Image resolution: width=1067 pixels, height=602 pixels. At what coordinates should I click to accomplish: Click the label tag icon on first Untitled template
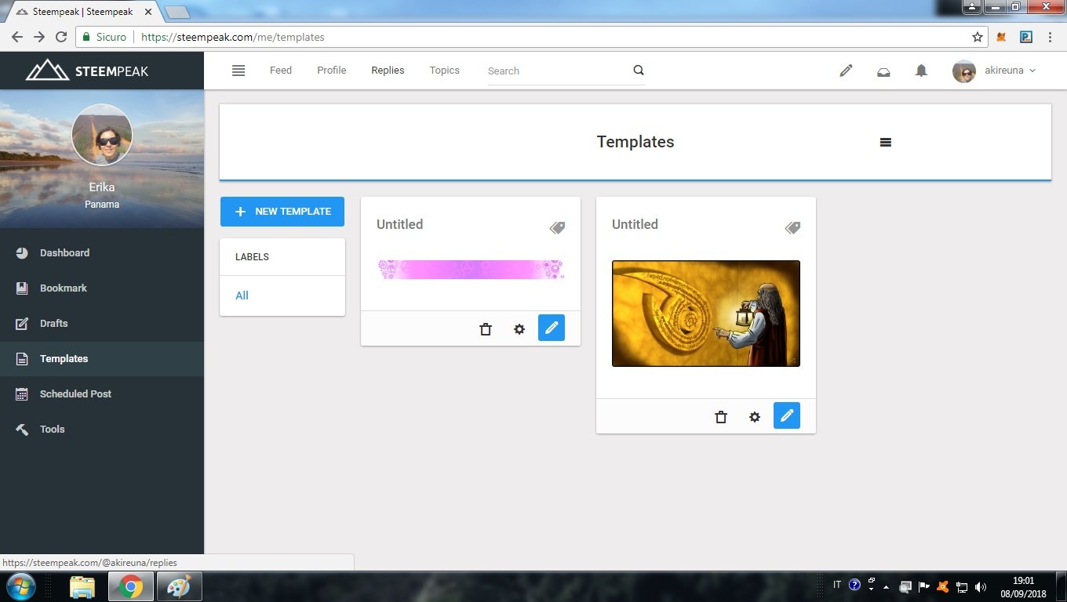557,227
